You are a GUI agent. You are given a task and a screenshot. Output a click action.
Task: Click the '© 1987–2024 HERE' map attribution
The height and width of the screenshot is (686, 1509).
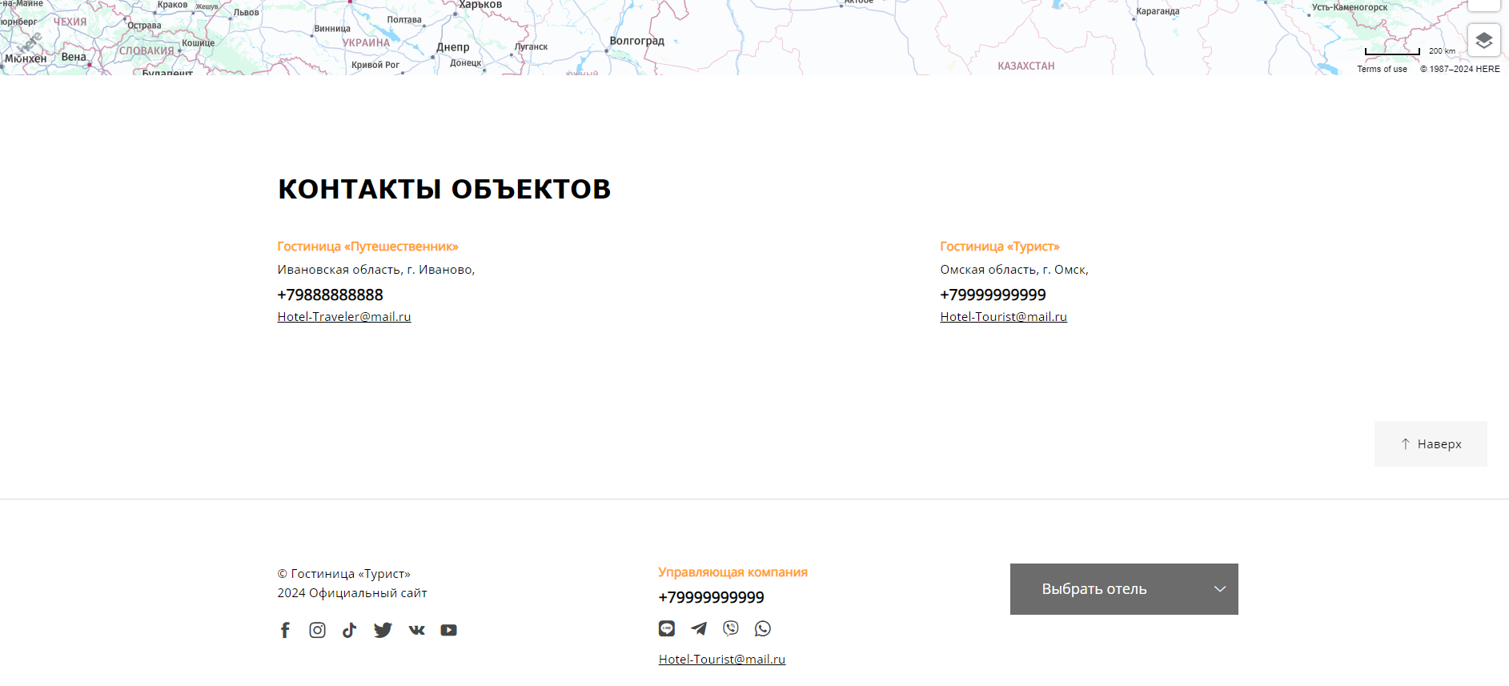pyautogui.click(x=1460, y=69)
